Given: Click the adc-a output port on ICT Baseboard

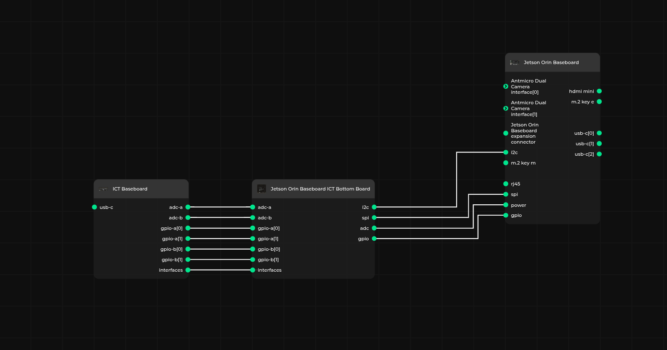Looking at the screenshot, I should tap(188, 207).
